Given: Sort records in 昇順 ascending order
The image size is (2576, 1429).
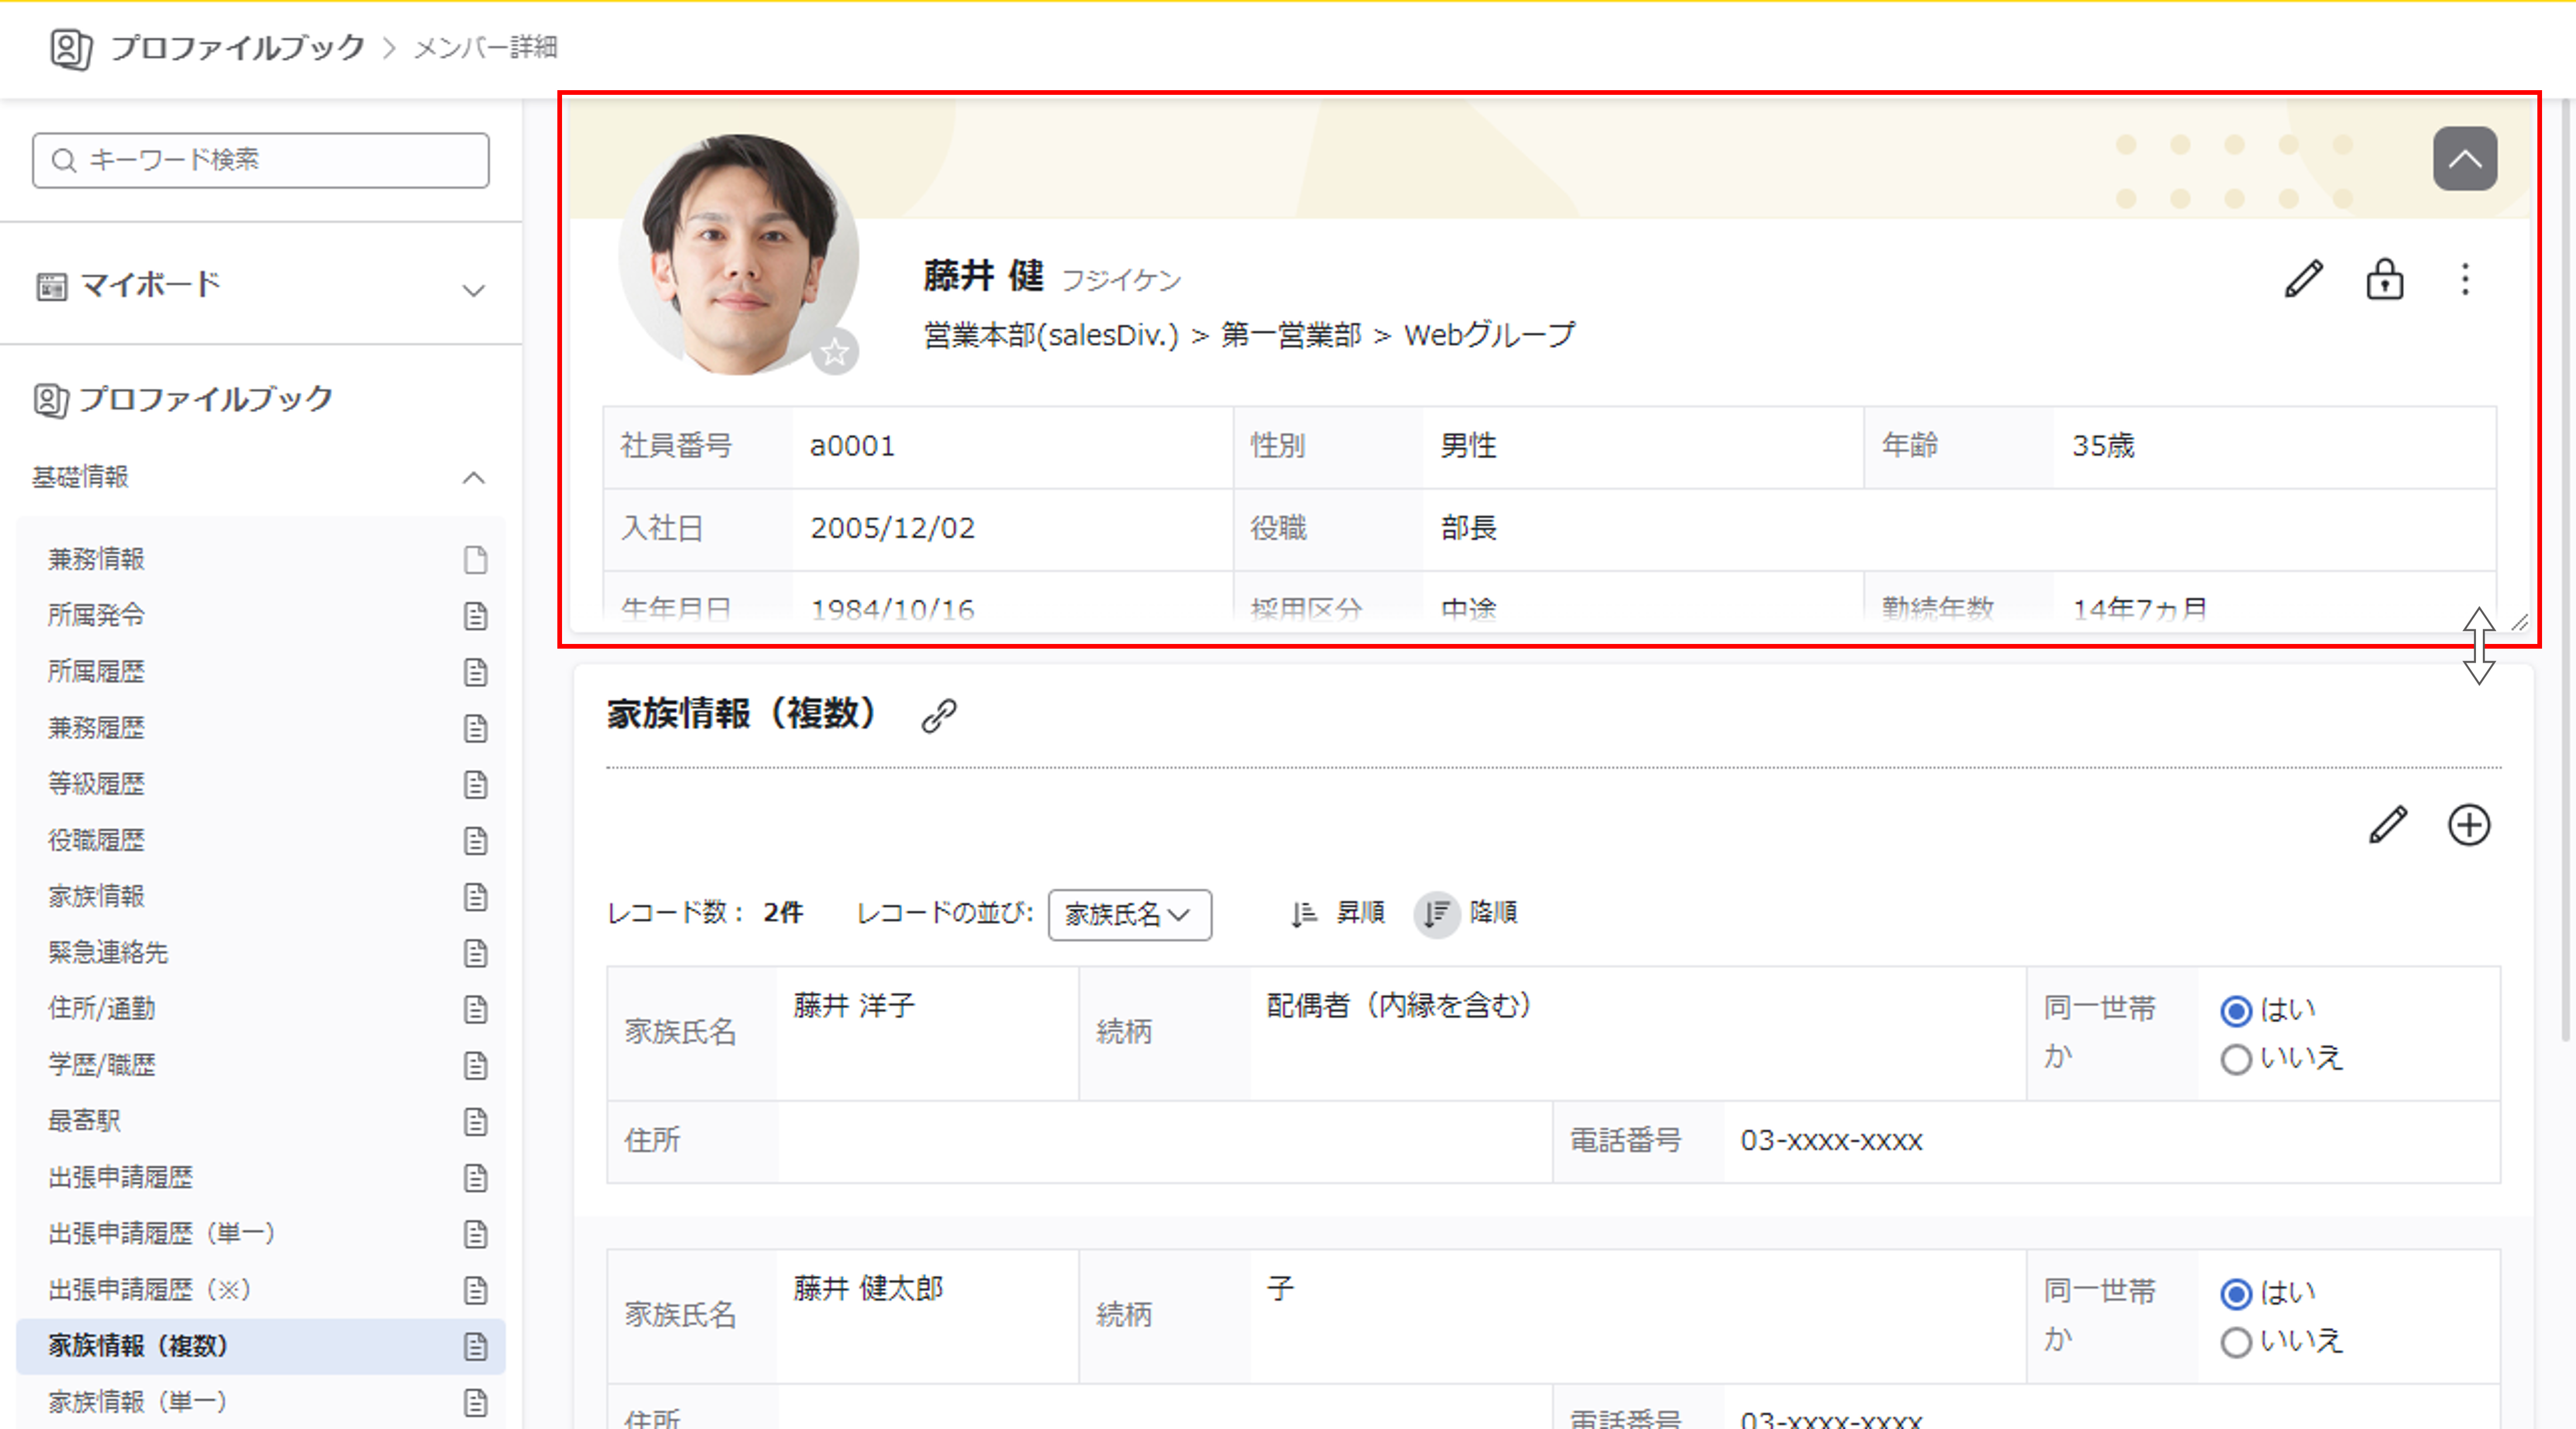Looking at the screenshot, I should click(1304, 913).
